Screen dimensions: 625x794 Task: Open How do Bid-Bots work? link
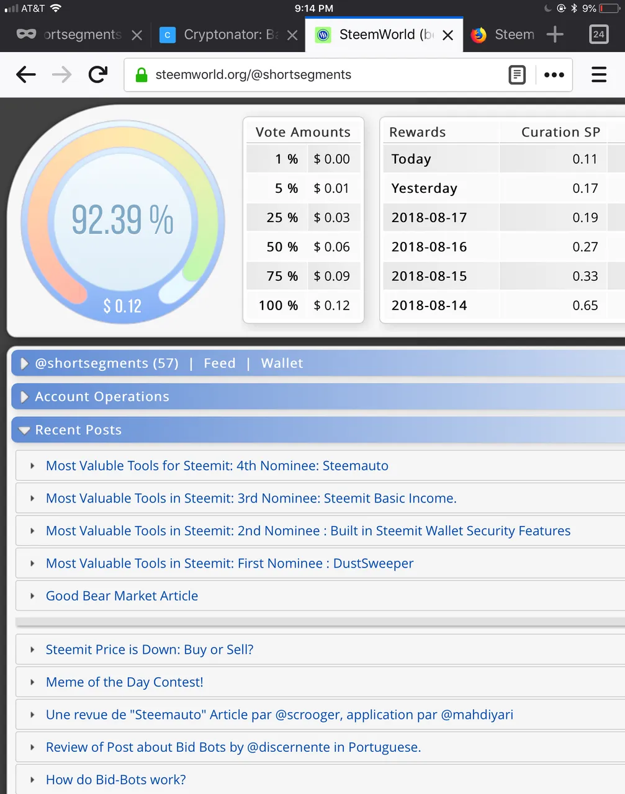115,780
